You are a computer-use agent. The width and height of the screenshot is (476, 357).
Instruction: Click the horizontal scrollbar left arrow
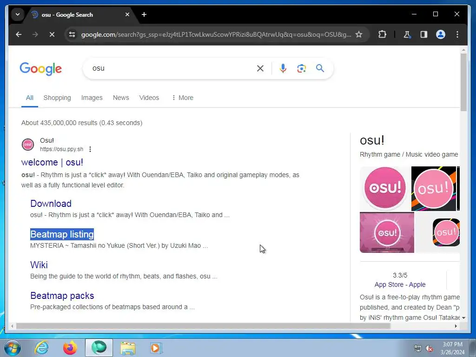(12, 326)
